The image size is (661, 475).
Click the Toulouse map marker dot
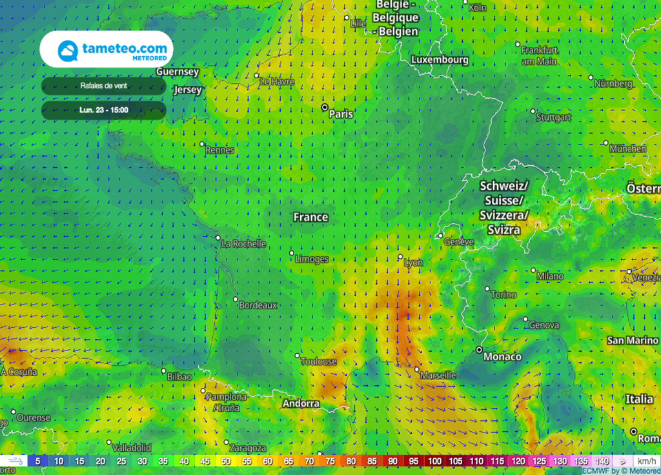(x=297, y=356)
